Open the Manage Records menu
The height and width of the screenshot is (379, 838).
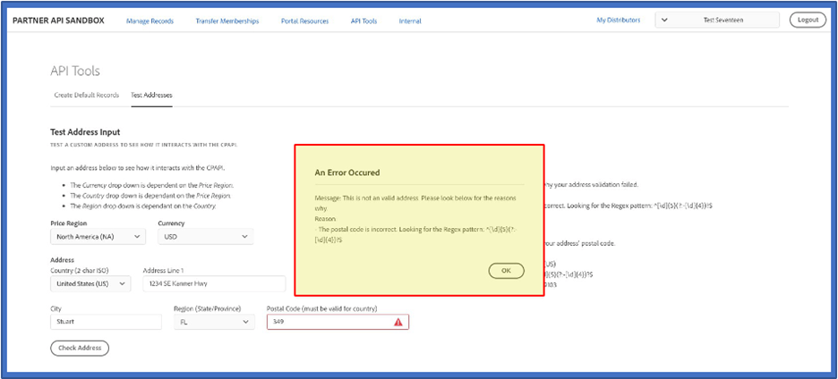coord(150,21)
